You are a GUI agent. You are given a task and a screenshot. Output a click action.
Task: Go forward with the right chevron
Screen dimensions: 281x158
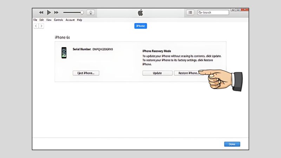(x=41, y=26)
